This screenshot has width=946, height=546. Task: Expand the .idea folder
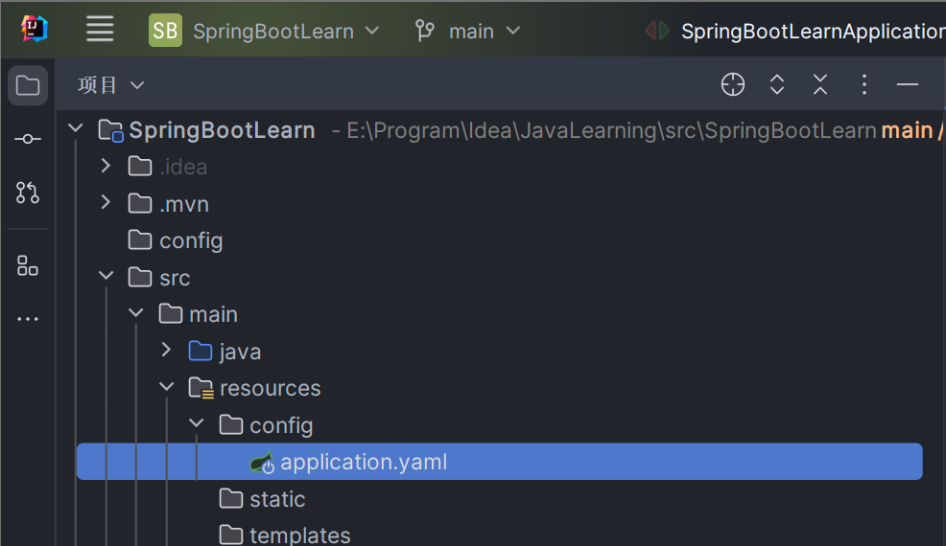(106, 166)
